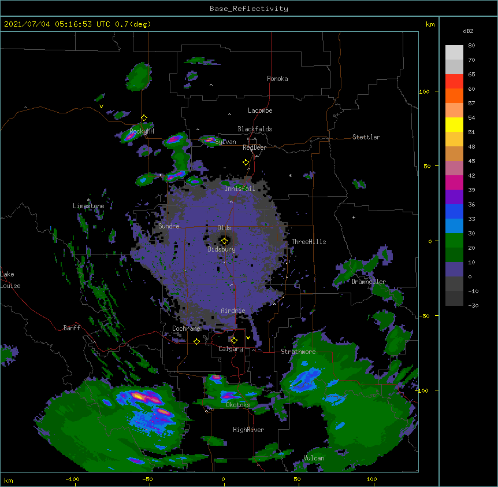Image resolution: width=498 pixels, height=487 pixels.
Task: Pick the gold 48–51 dBZ legend swatch
Action: (x=454, y=139)
